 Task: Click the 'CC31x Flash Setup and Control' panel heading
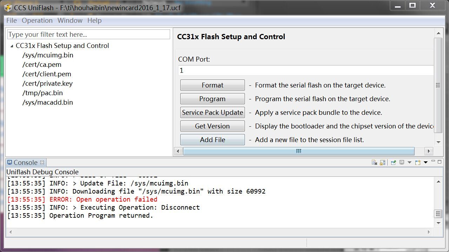(x=231, y=37)
